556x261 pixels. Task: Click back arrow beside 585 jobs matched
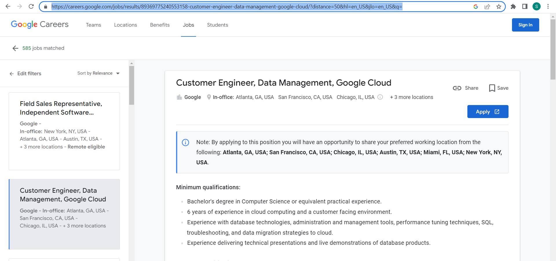pos(15,48)
